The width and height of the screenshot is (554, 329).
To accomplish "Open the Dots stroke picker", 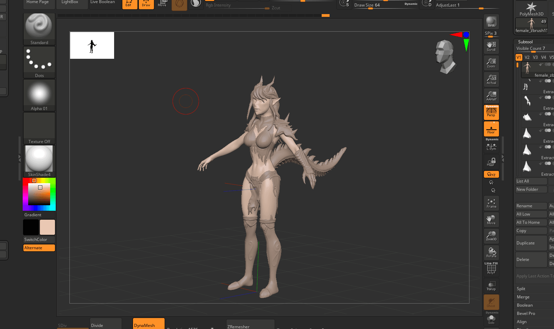I will coord(39,62).
